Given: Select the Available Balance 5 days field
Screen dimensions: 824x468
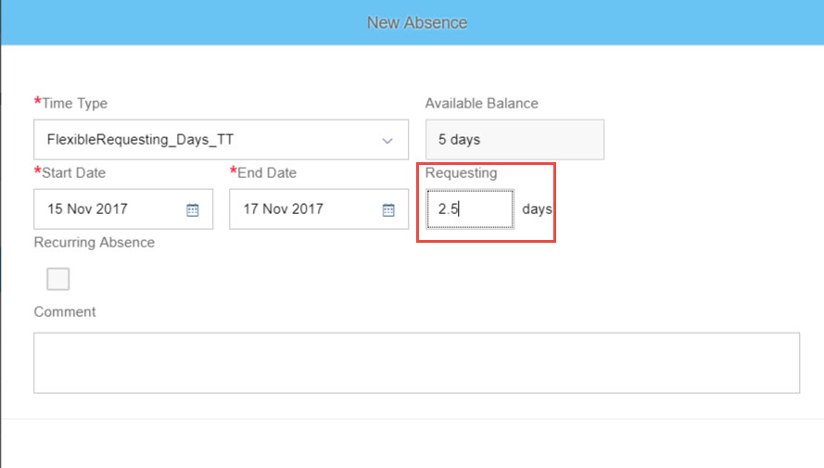Looking at the screenshot, I should [x=515, y=140].
